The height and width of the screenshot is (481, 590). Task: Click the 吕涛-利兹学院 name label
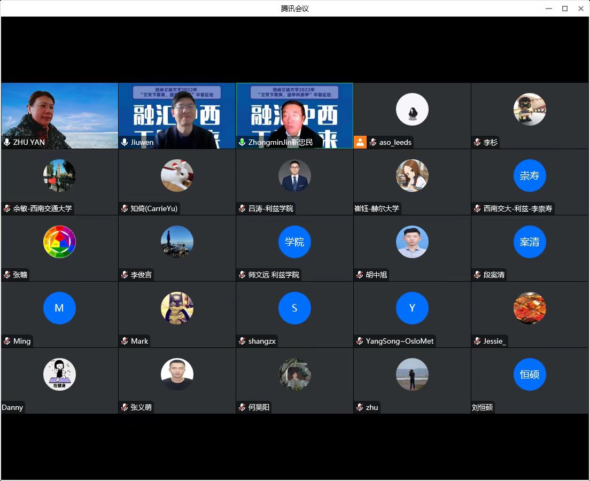pos(270,208)
